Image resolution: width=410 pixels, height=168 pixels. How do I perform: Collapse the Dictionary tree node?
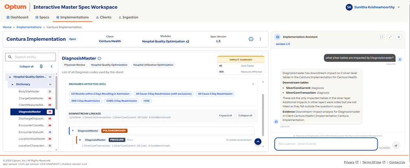13,84
